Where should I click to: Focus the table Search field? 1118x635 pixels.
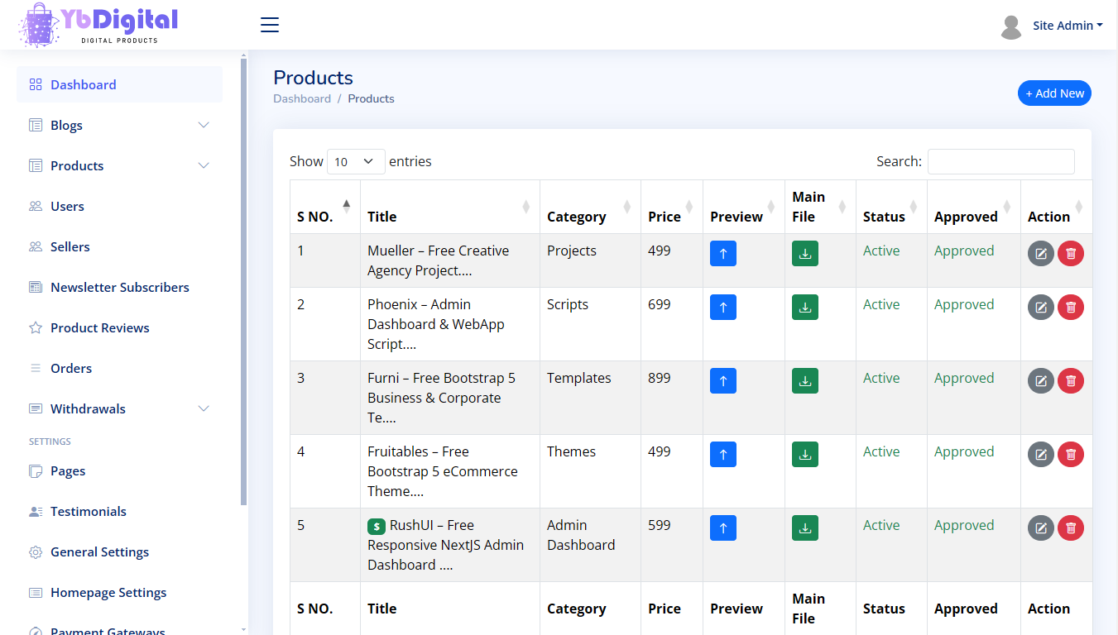point(1001,162)
